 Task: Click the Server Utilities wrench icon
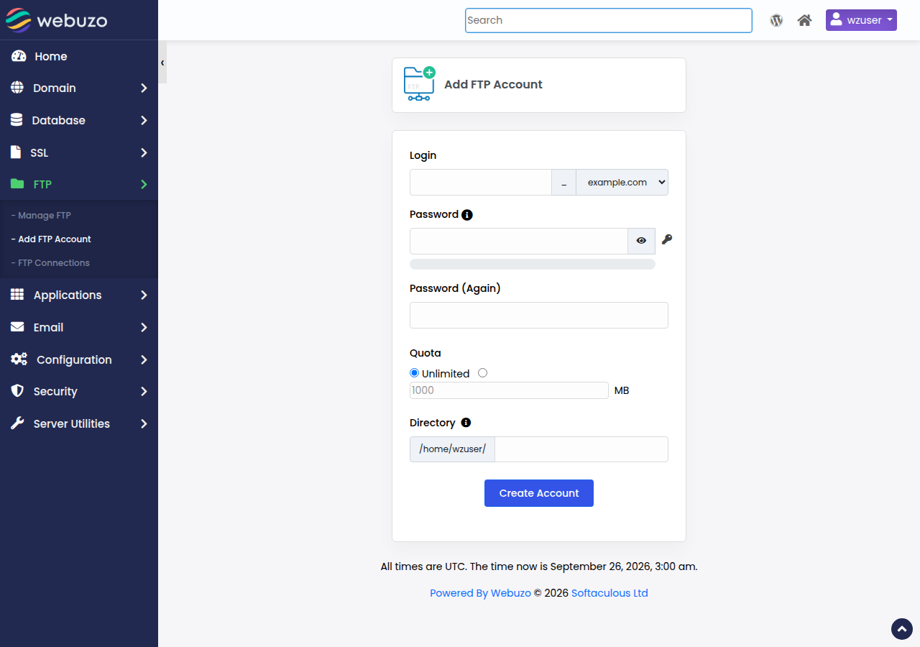(17, 423)
